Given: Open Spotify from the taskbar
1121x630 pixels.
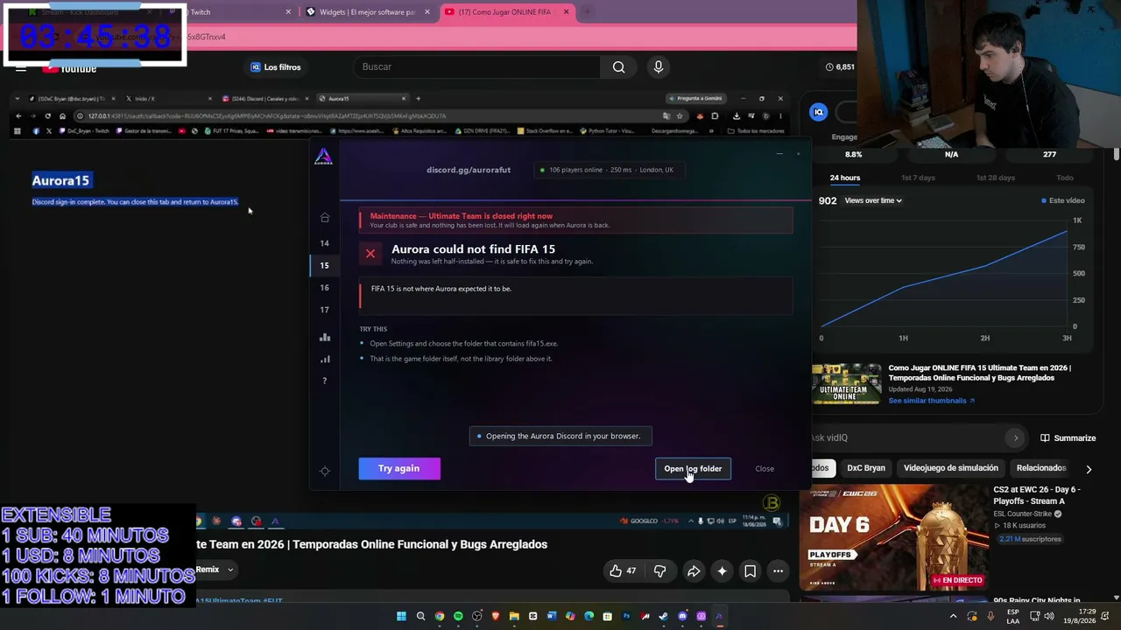Looking at the screenshot, I should (x=458, y=616).
